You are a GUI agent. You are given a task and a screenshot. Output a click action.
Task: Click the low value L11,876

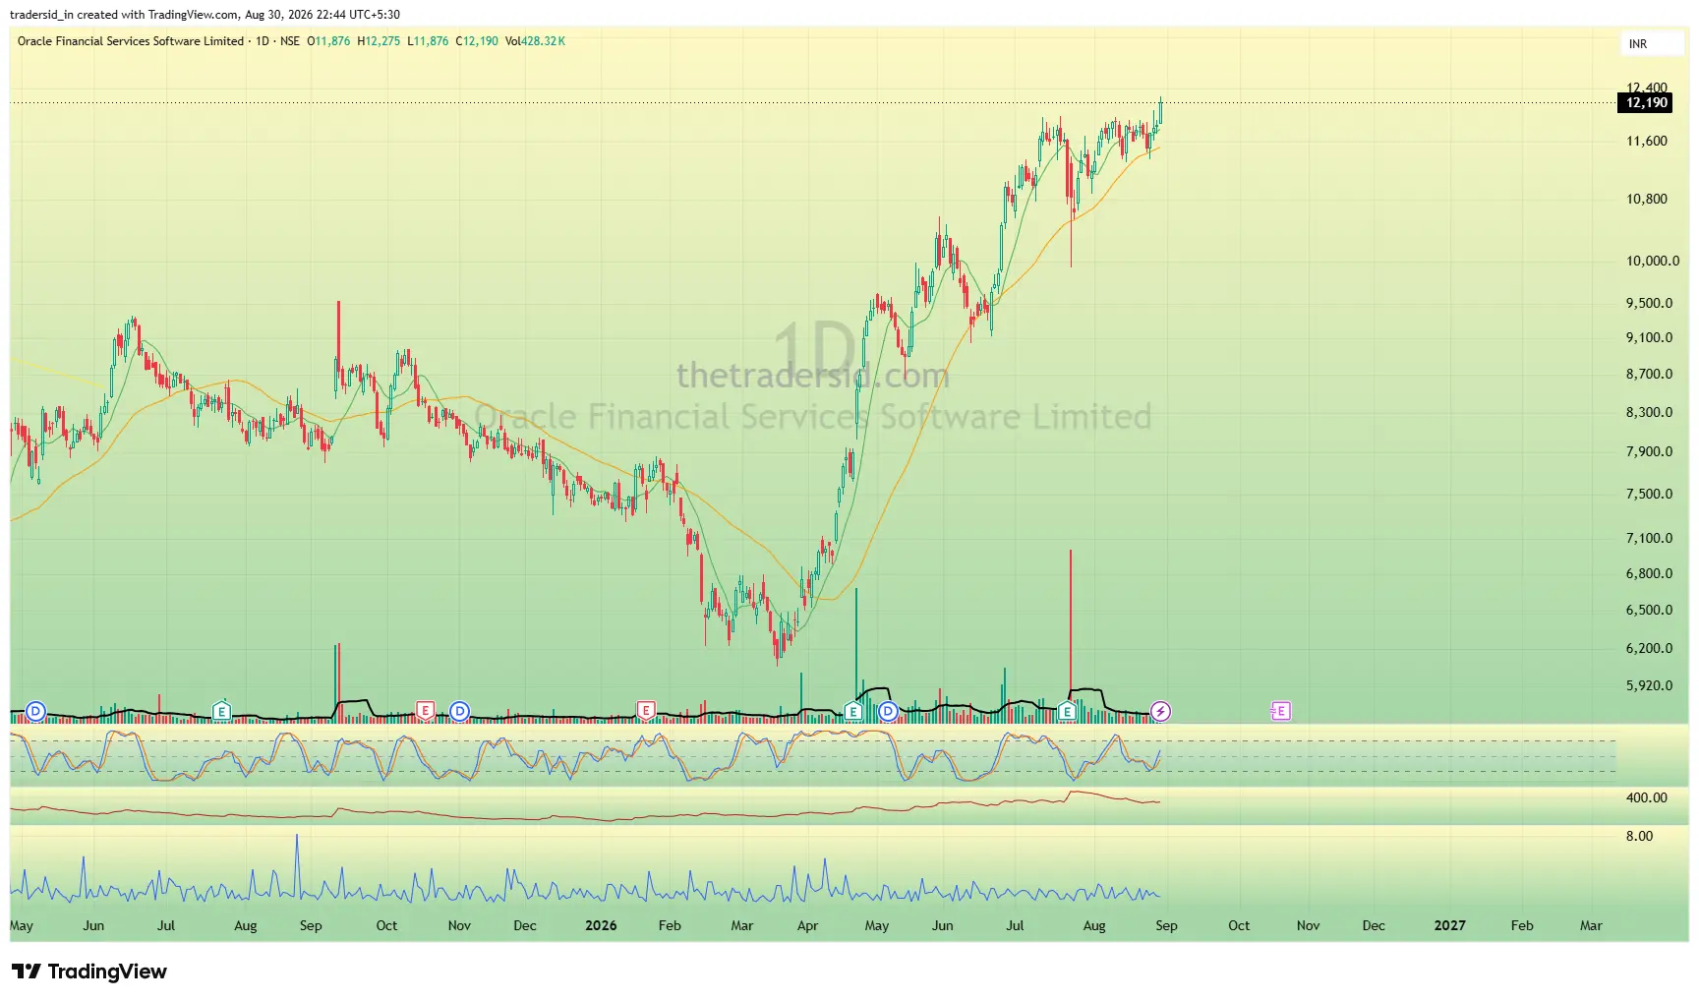pos(428,41)
